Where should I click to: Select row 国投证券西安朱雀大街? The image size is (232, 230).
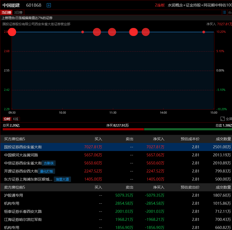pyautogui.click(x=116, y=147)
